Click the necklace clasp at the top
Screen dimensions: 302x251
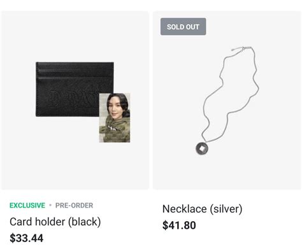pos(241,48)
